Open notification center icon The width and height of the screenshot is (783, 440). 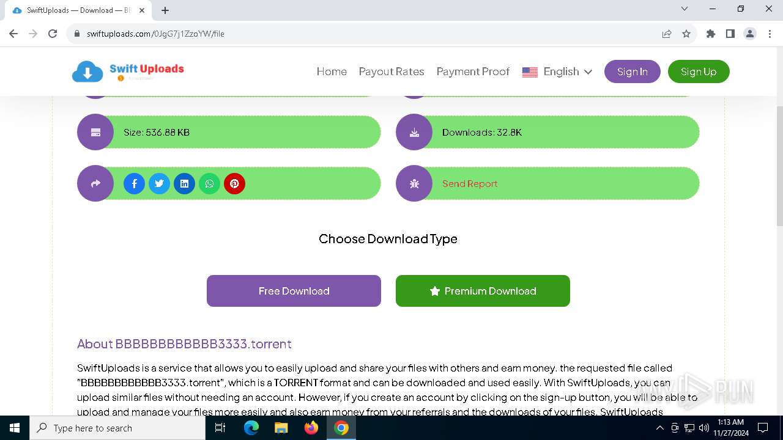click(763, 428)
